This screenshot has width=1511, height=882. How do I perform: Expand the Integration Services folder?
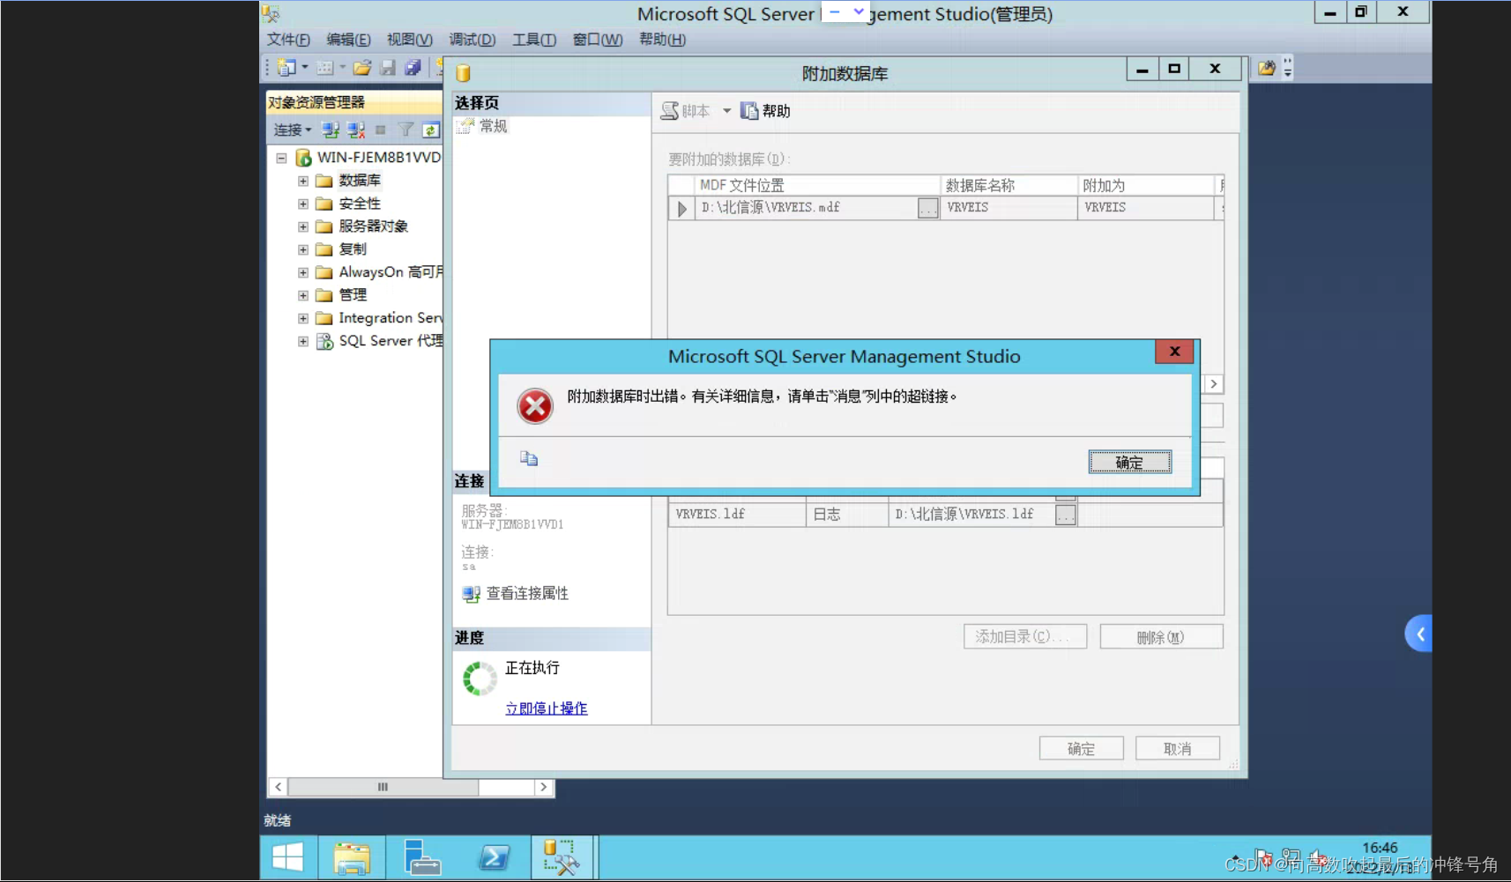coord(303,318)
